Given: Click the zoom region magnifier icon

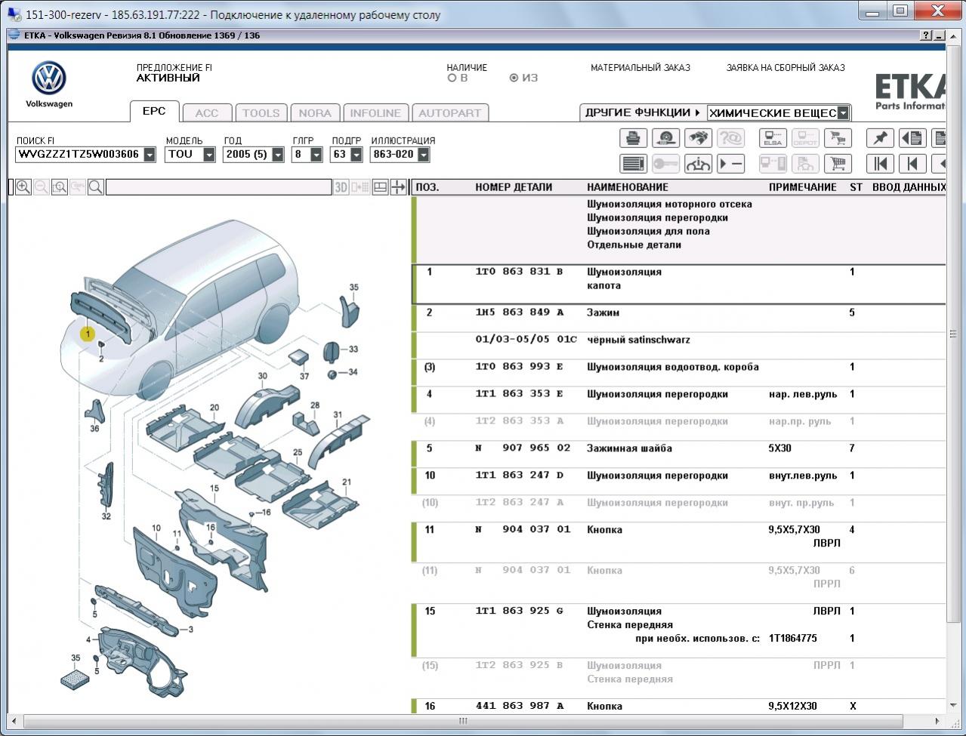Looking at the screenshot, I should [60, 187].
